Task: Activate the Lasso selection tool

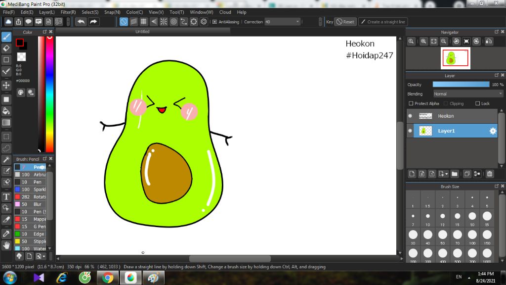Action: coord(6,148)
